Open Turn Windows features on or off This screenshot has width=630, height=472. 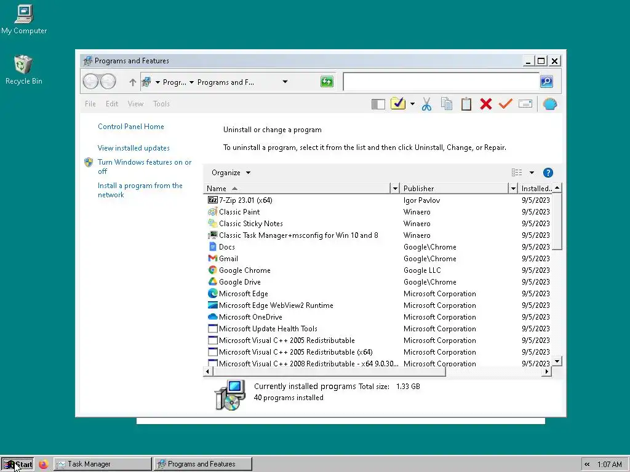pos(145,167)
